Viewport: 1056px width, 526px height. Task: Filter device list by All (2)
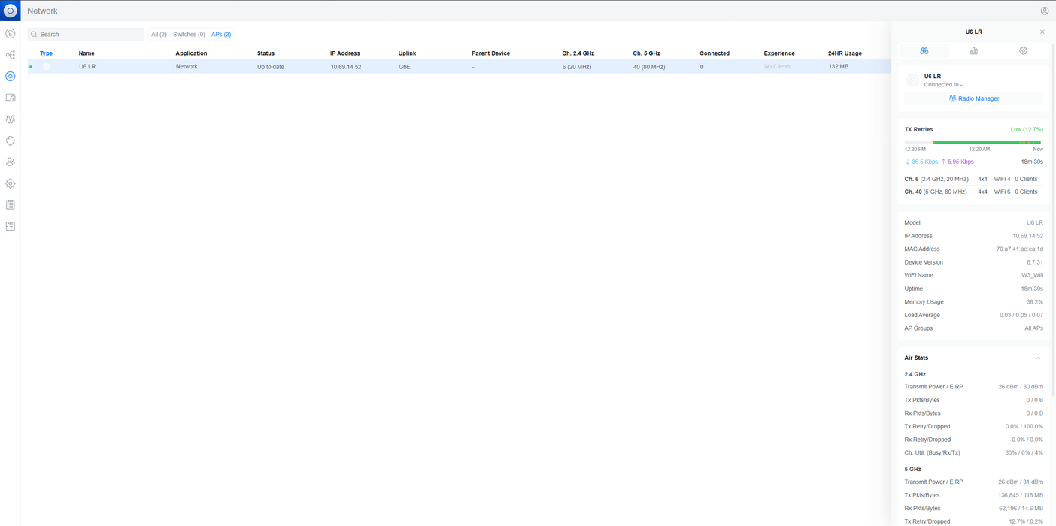tap(159, 35)
